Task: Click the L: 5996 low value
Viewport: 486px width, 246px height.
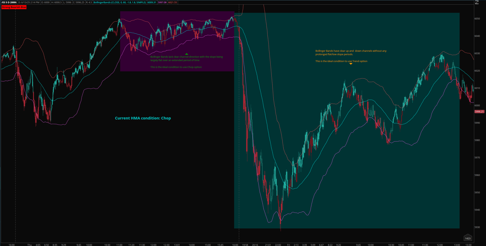Action: [67, 2]
